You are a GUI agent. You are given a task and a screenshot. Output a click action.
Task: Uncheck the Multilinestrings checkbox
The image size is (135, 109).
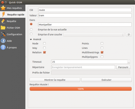(102, 52)
